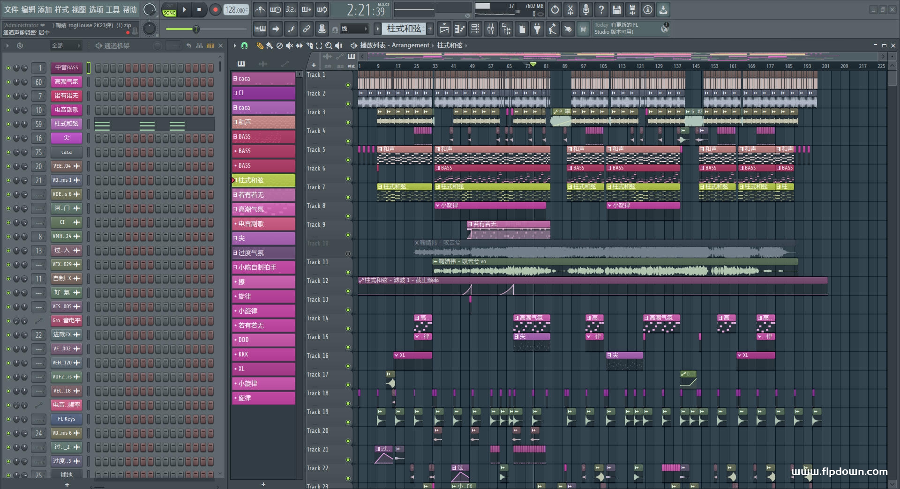Click the microphone recording icon
The height and width of the screenshot is (489, 900).
(585, 9)
